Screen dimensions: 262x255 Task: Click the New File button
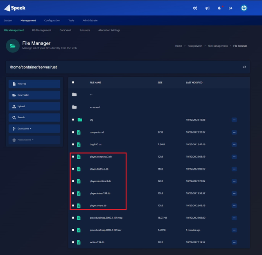pos(34,84)
